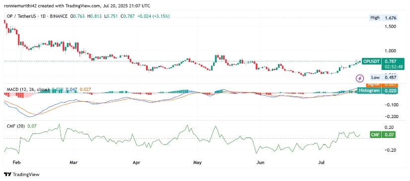Image resolution: width=410 pixels, height=181 pixels.
Task: Click the closing price C0.787 value
Action: pos(128,16)
